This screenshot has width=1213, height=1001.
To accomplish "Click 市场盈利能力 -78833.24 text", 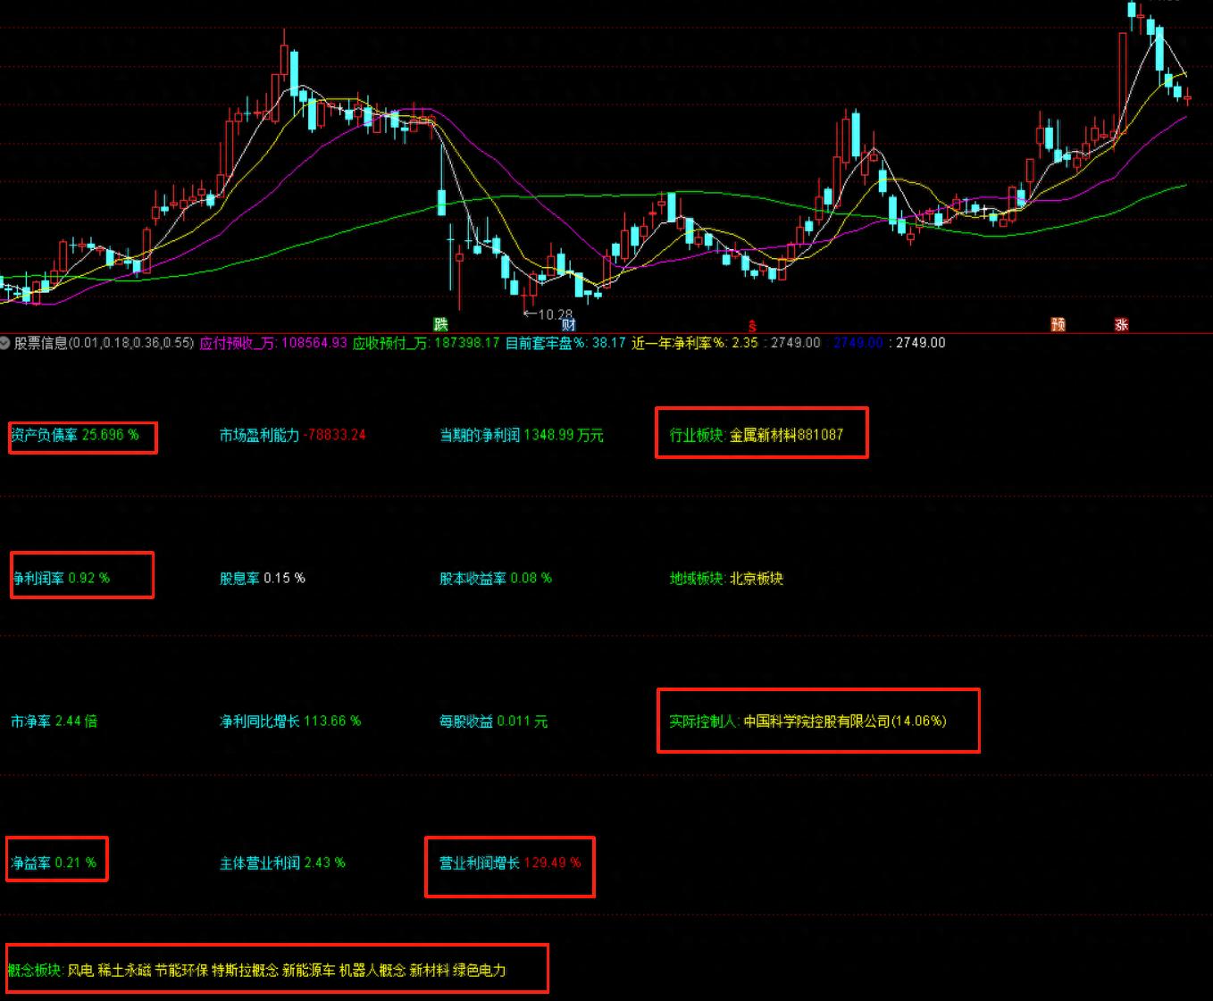I will (293, 435).
